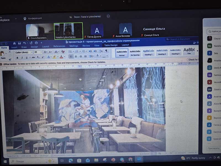Click the Clear Formatting icon
Image resolution: width=221 pixels, height=166 pixels.
coord(63,52)
